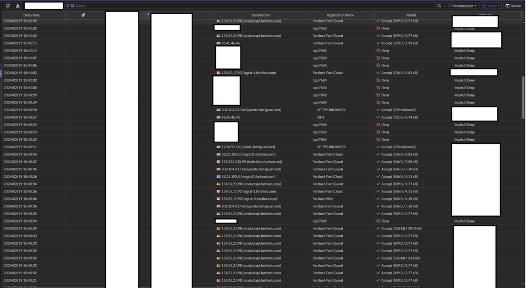Click destination 12.34.97.16 (update.fortiguard.net)
The height and width of the screenshot is (288, 526).
(248, 147)
